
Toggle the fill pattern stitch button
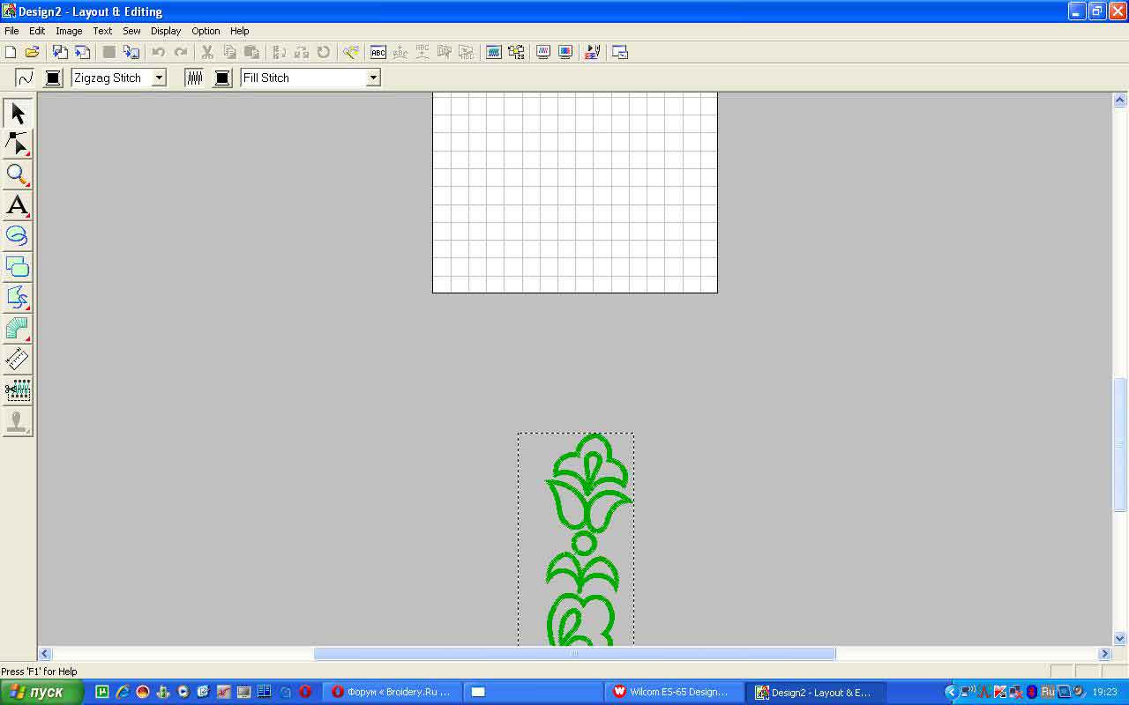coord(194,78)
